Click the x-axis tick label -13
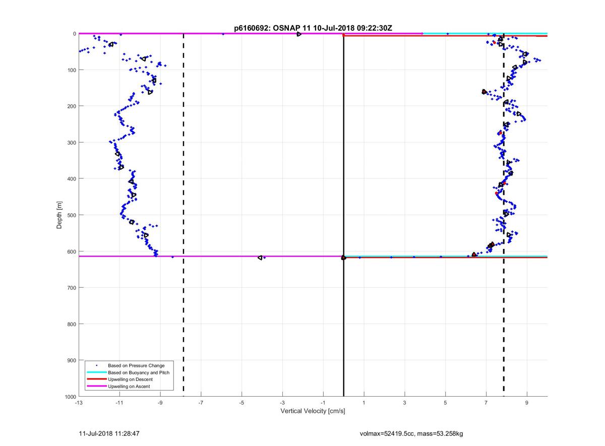The width and height of the screenshot is (605, 446). click(x=79, y=403)
